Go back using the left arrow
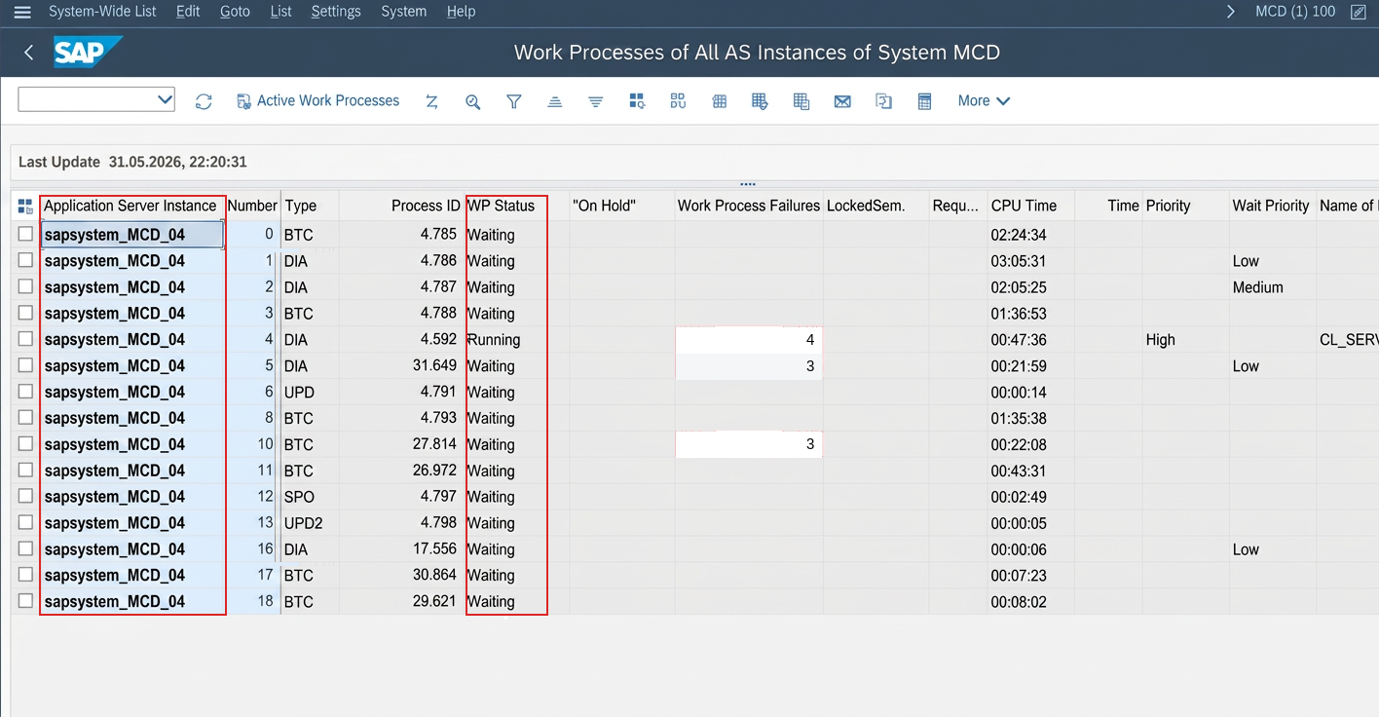The height and width of the screenshot is (717, 1379). (x=28, y=53)
